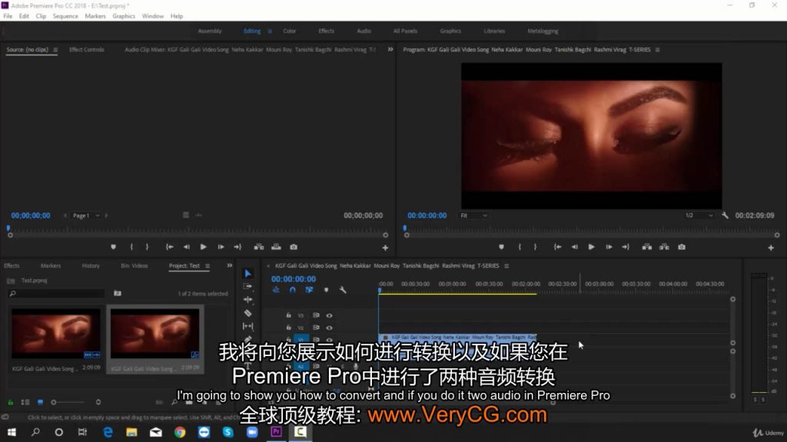
Task: Switch to Effect Controls tab
Action: pyautogui.click(x=86, y=50)
